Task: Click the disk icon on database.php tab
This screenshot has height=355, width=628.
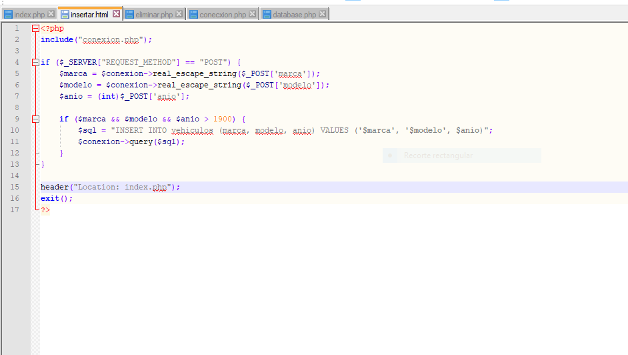Action: (x=267, y=14)
